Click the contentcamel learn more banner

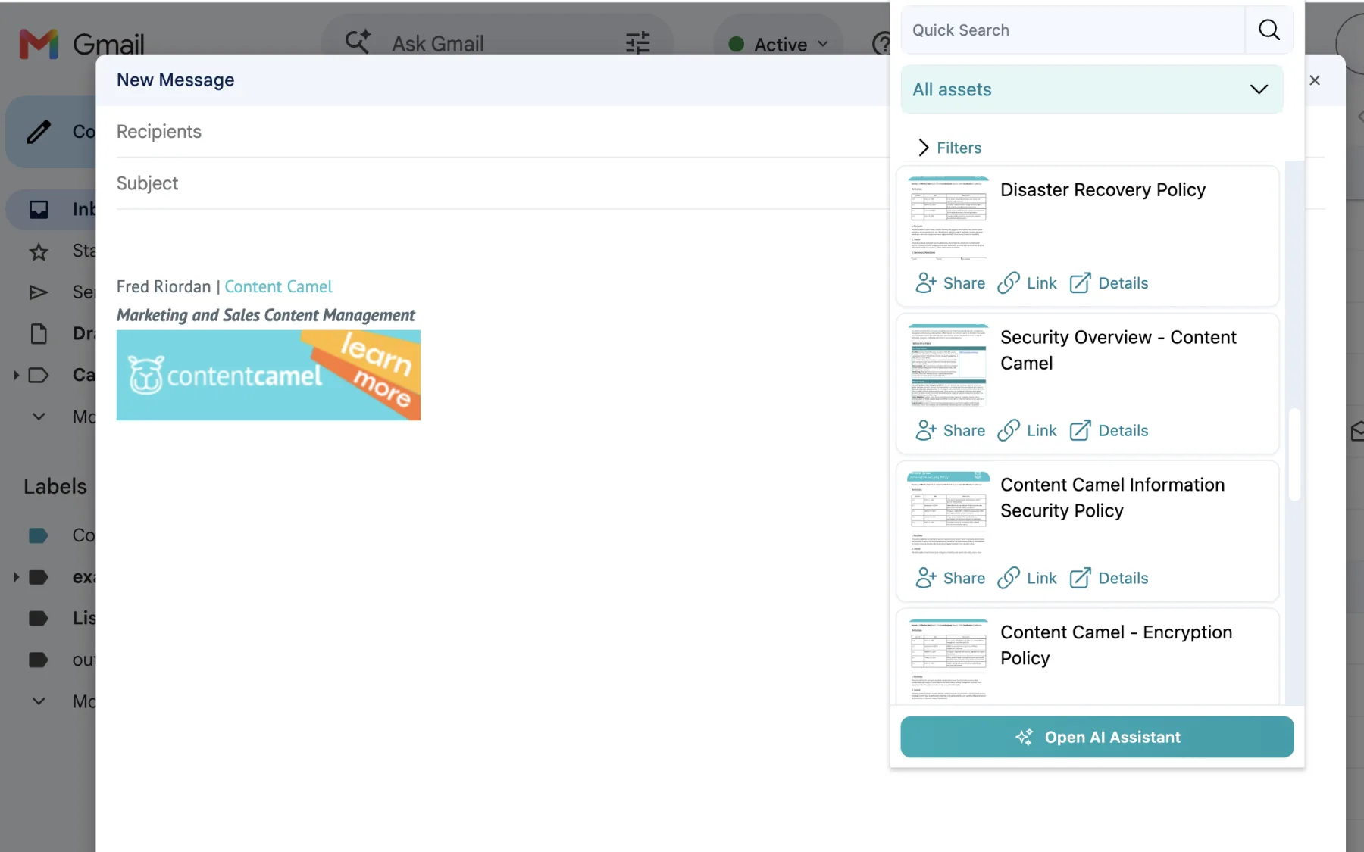point(268,375)
